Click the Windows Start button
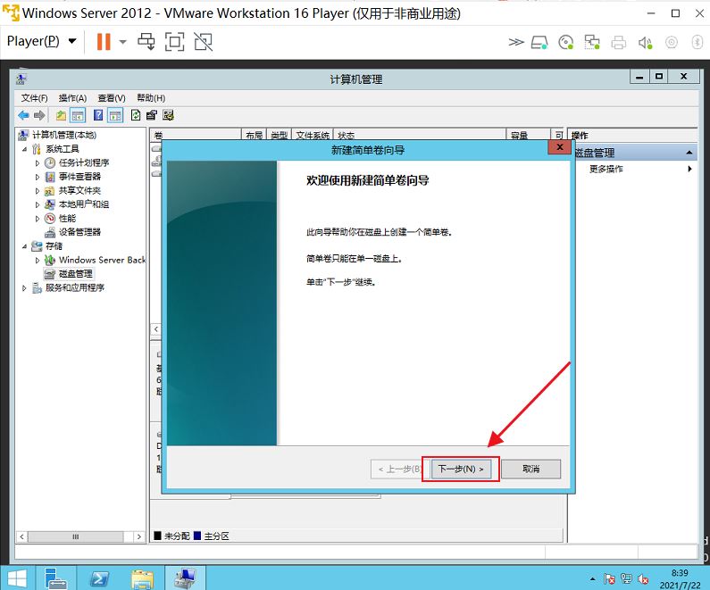 (16, 578)
